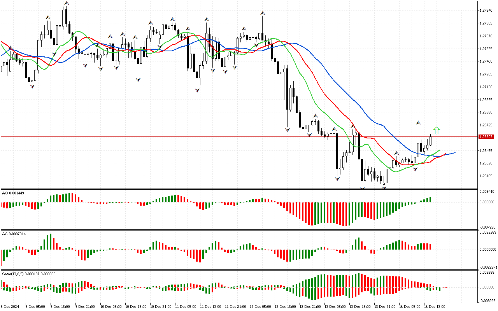
Task: Select the AO 0.001449 indicator label
Action: tap(13, 193)
